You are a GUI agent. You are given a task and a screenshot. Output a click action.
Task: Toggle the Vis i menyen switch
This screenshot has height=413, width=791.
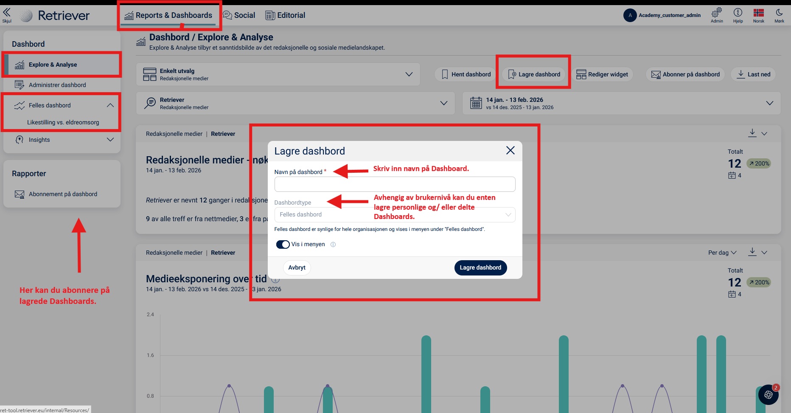point(283,244)
